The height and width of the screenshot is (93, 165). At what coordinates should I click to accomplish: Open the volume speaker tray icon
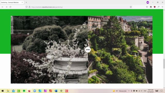tap(142, 91)
